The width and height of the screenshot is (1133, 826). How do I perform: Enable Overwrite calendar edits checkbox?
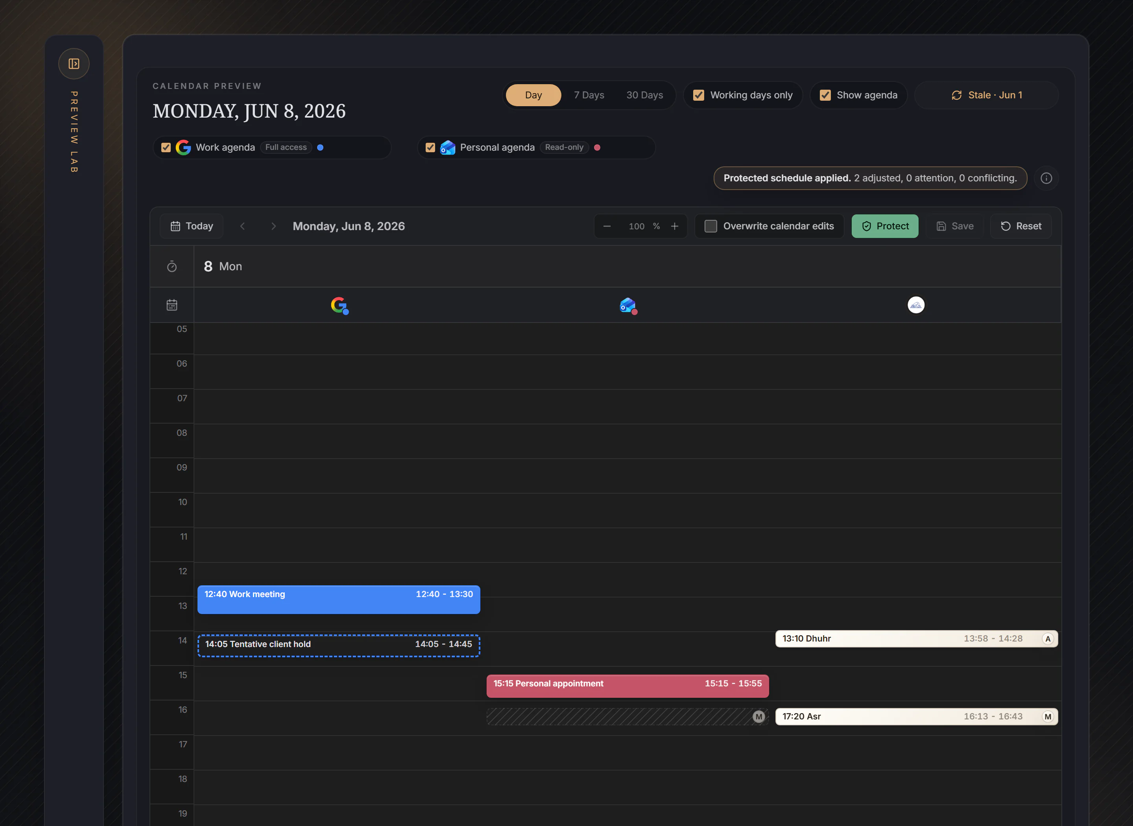[x=710, y=226]
